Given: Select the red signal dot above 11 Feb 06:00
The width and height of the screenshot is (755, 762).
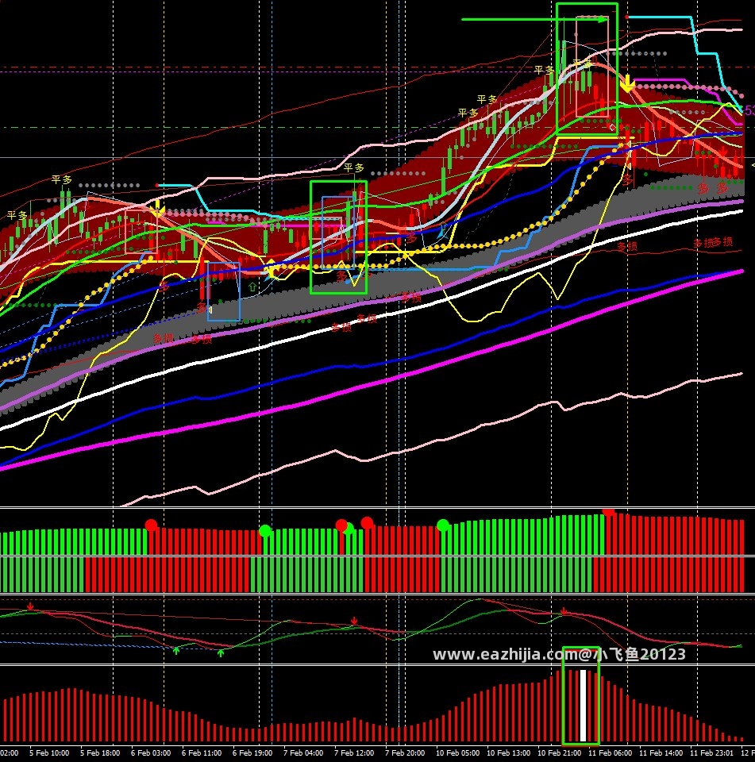Looking at the screenshot, I should tap(608, 511).
